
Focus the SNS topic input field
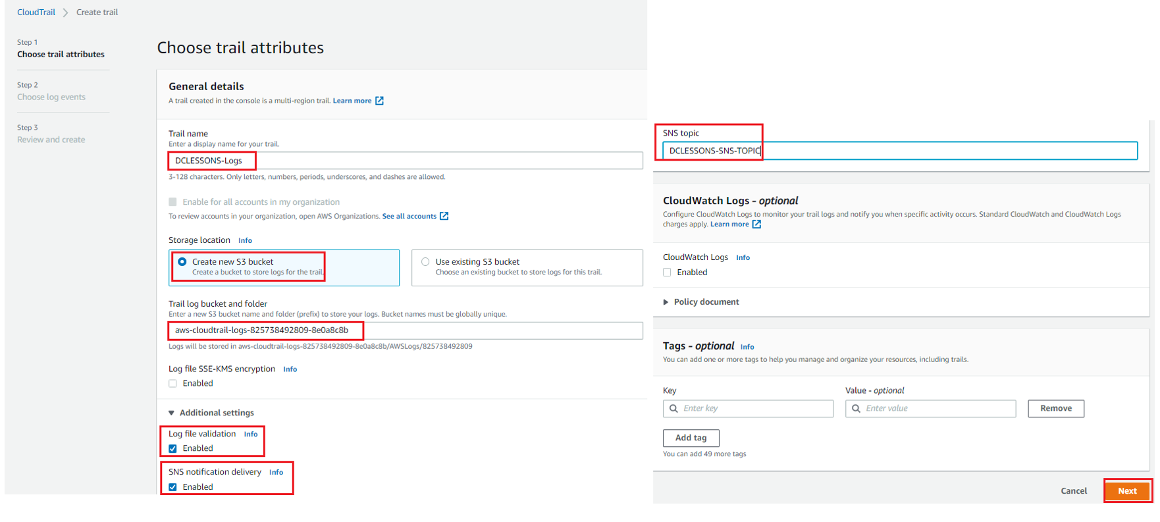pyautogui.click(x=900, y=151)
